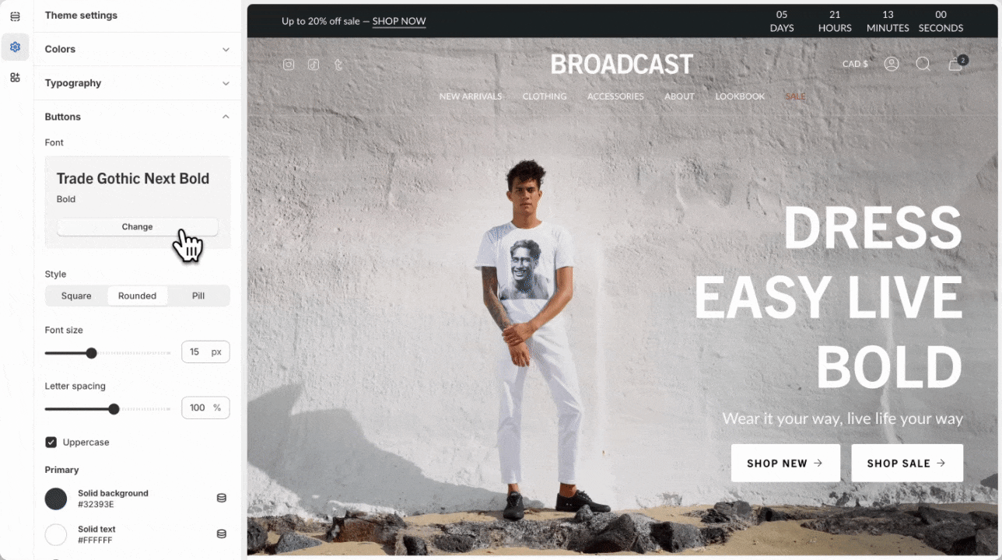This screenshot has height=560, width=1002.
Task: Click the TikTok icon in store header
Action: (x=314, y=65)
